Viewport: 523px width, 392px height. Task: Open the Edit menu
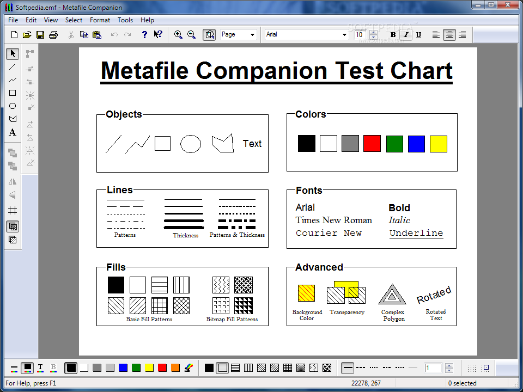tap(31, 20)
